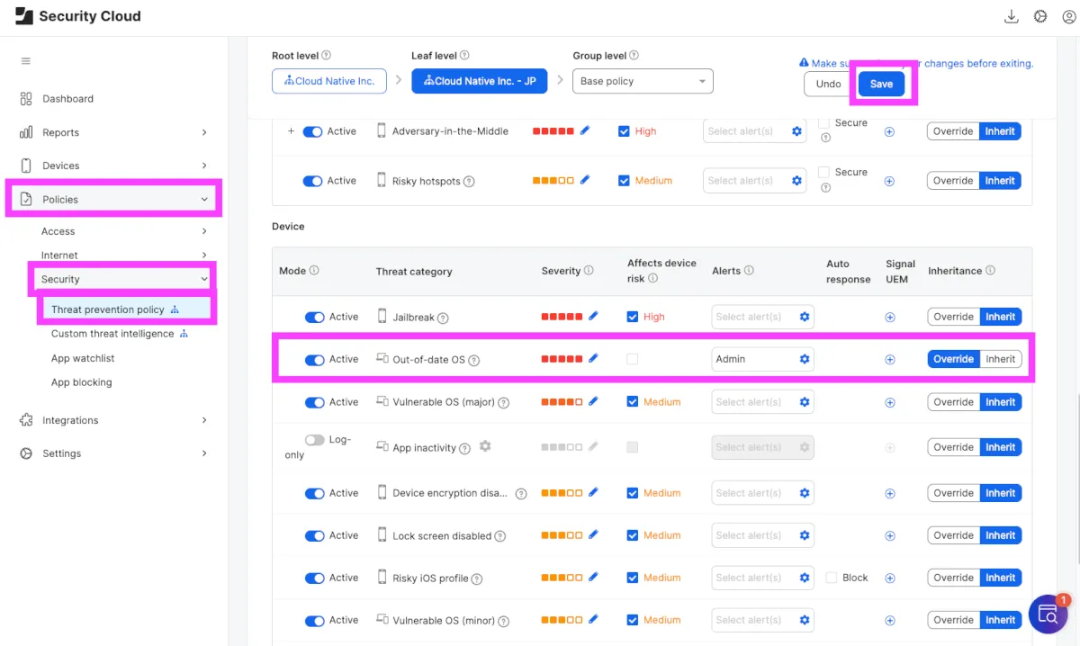Viewport: 1080px width, 646px height.
Task: Open alert settings gear for Out-of-date OS
Action: tap(805, 359)
